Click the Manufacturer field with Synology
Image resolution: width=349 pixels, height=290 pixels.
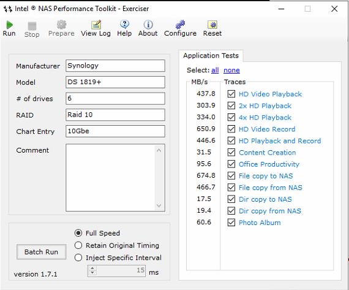tap(115, 66)
